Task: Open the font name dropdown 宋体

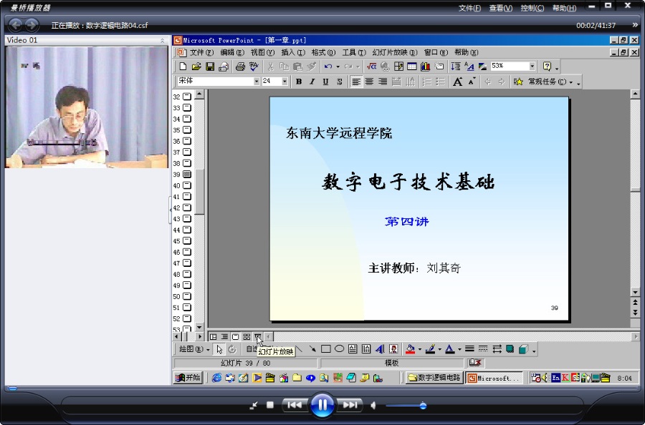Action: (x=257, y=82)
